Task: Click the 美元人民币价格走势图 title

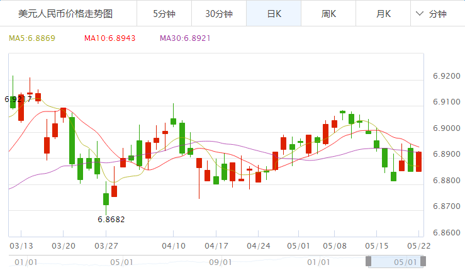Action: coord(65,14)
